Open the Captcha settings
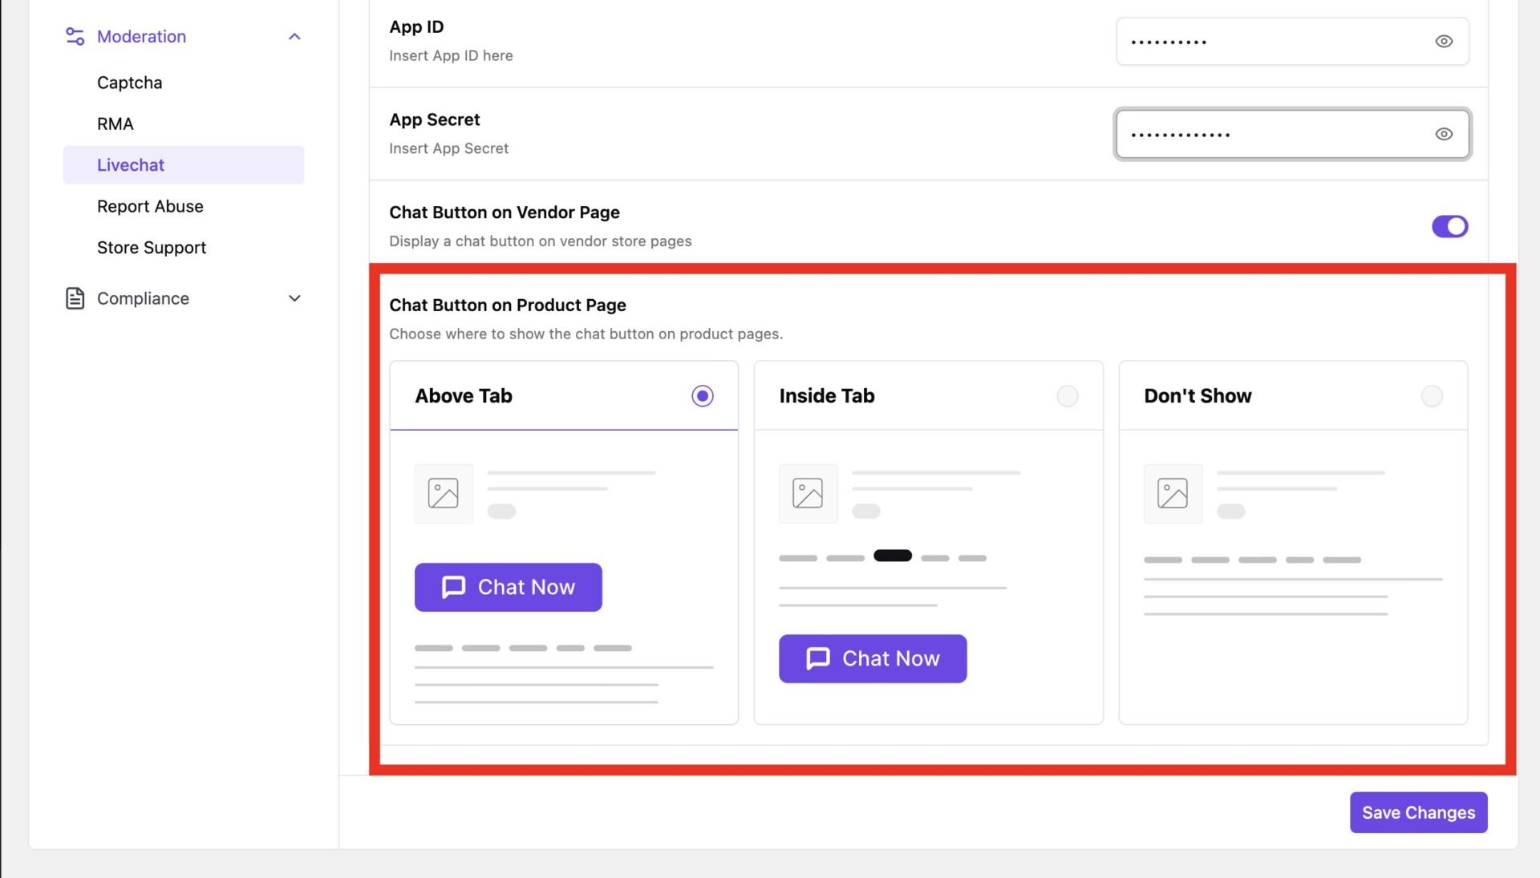Viewport: 1540px width, 878px height. (x=129, y=83)
